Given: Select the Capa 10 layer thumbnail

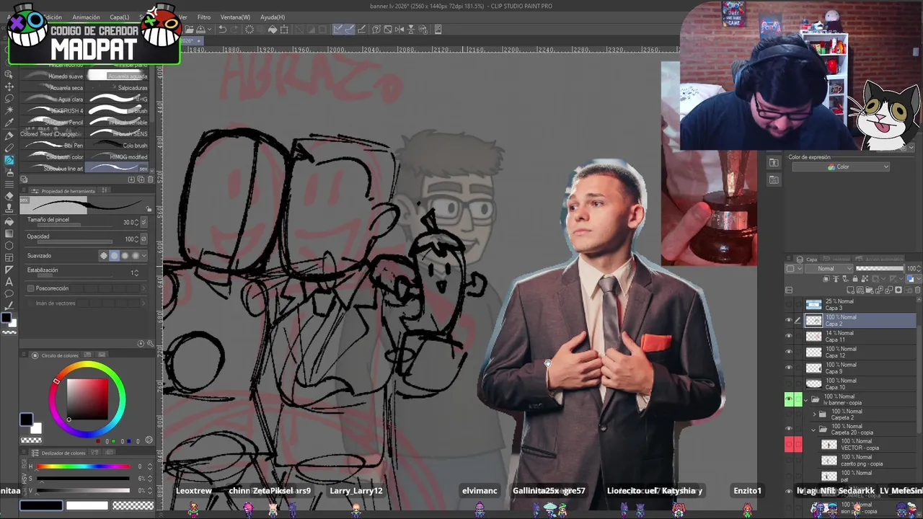Looking at the screenshot, I should 813,384.
